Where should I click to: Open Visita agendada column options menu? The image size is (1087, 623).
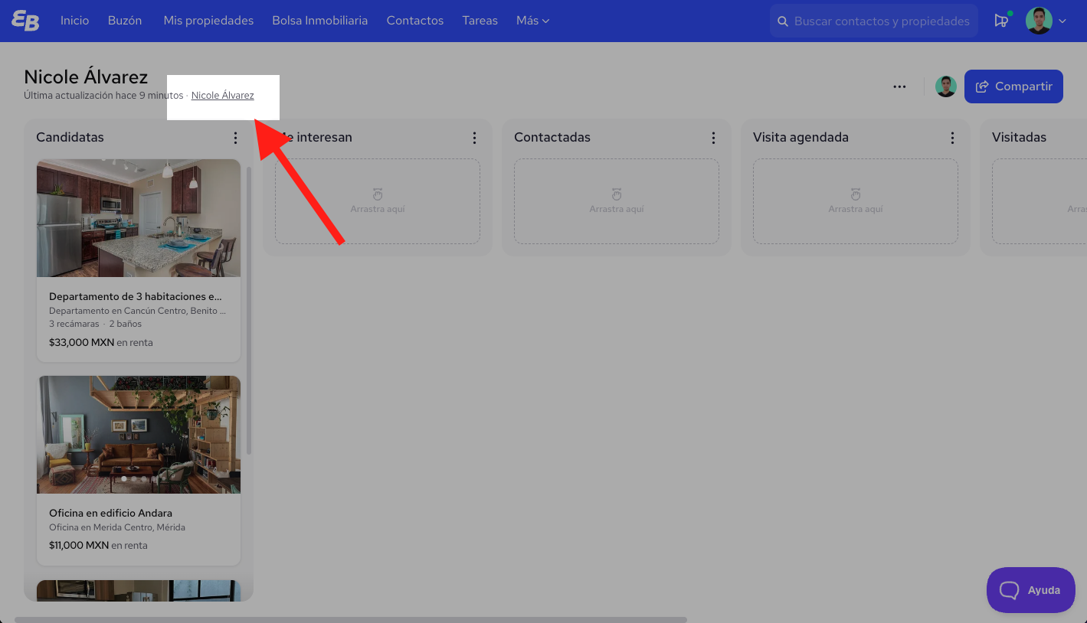coord(952,138)
